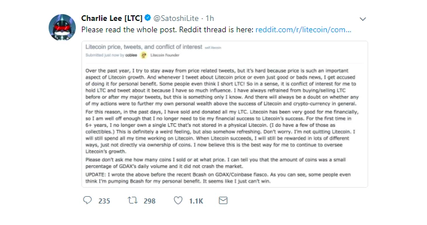This screenshot has width=427, height=225.
Task: Open the embedded post image at first paragraph
Action: [222, 87]
